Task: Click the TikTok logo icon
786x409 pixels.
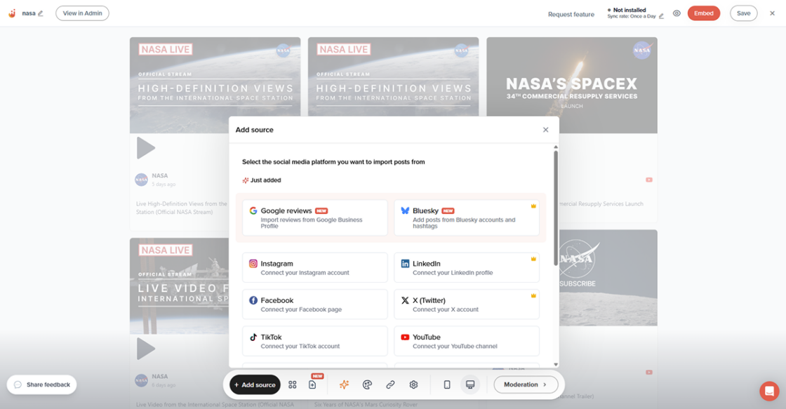Action: pos(253,337)
